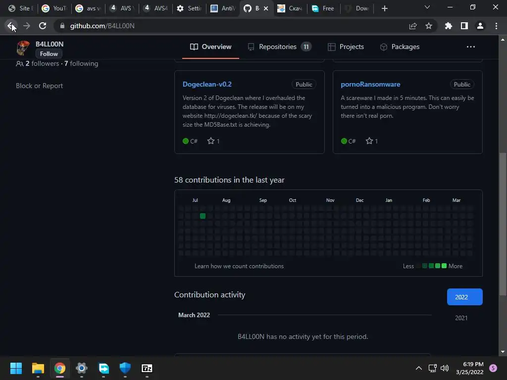Bookmark this page with the star icon
The height and width of the screenshot is (380, 507).
click(429, 26)
